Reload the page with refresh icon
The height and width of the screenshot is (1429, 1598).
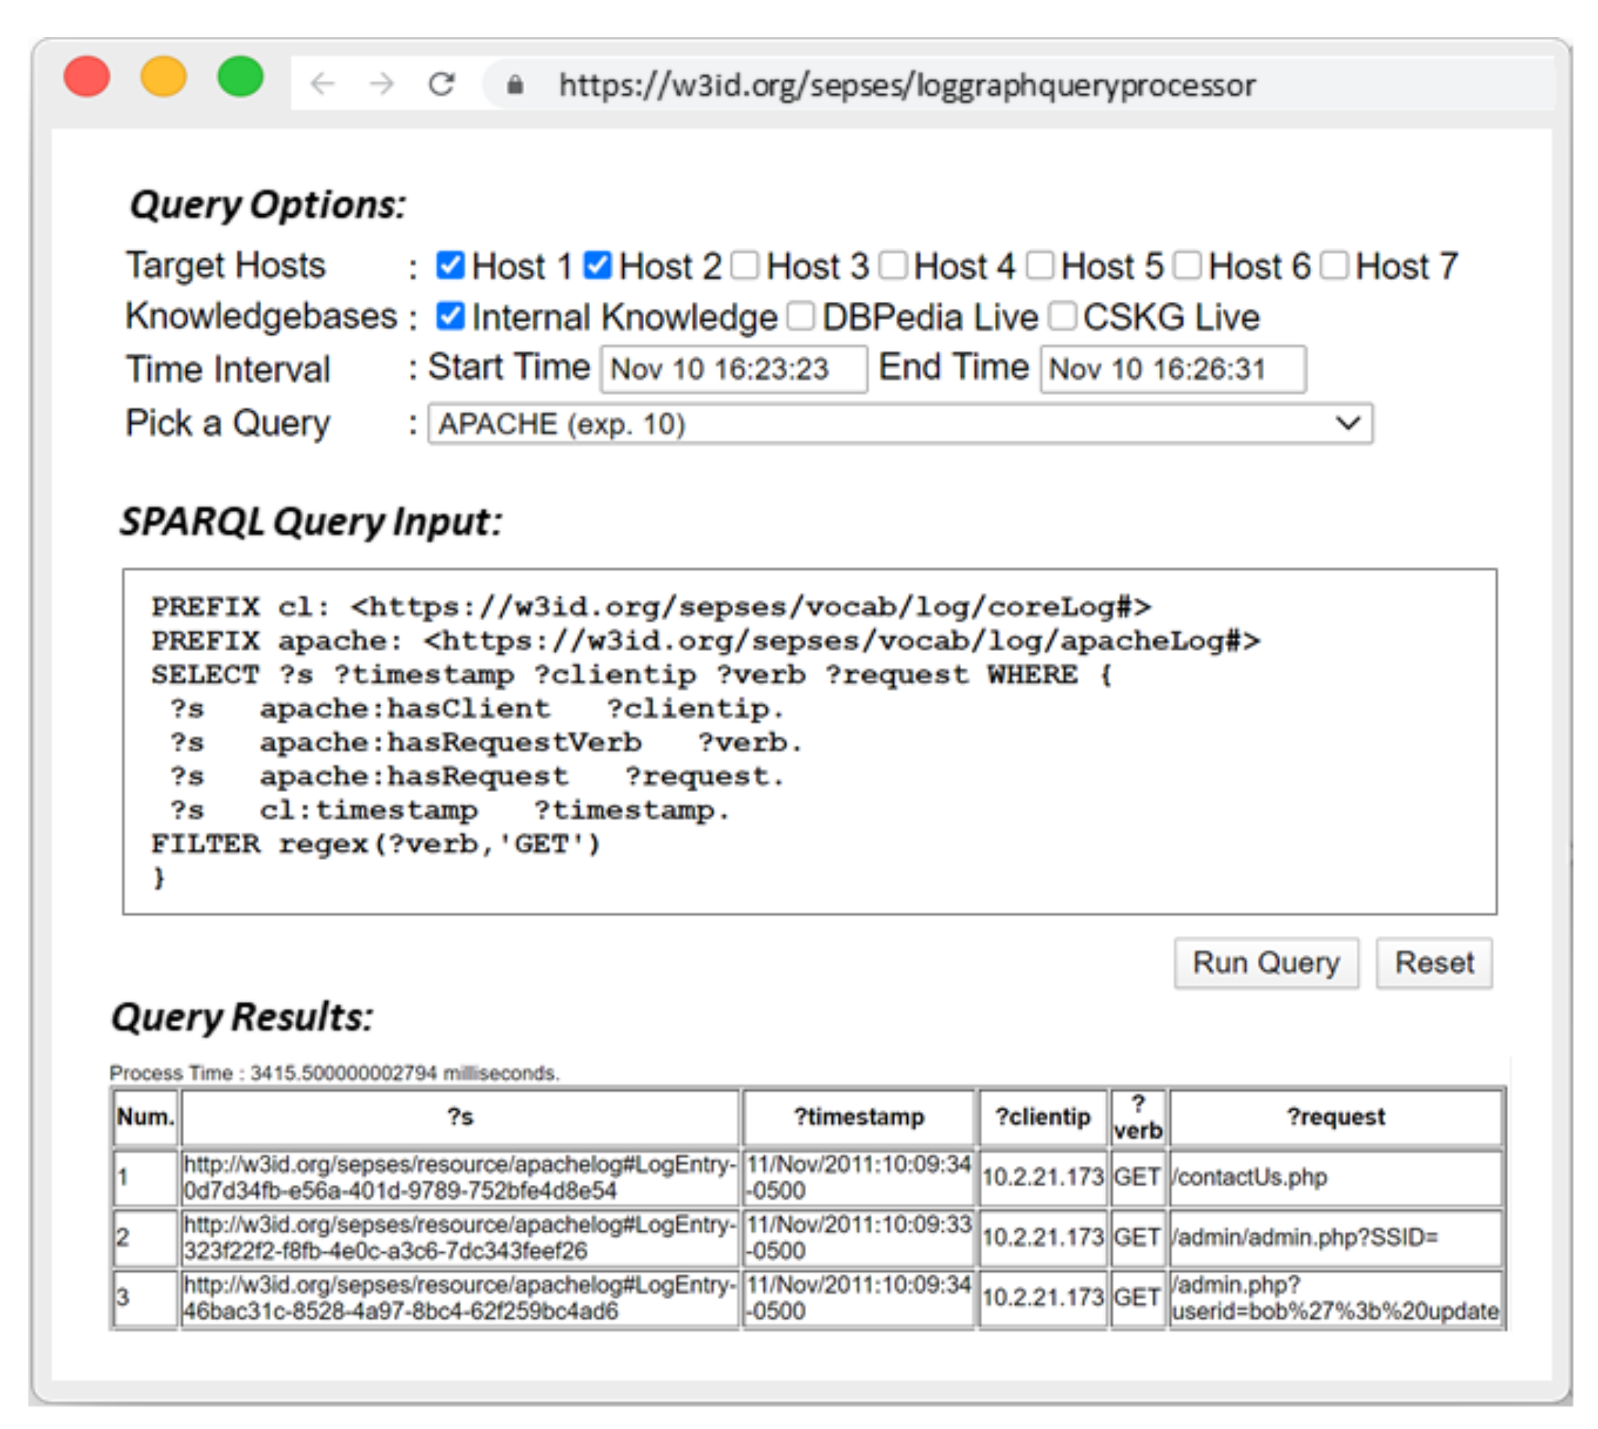441,83
